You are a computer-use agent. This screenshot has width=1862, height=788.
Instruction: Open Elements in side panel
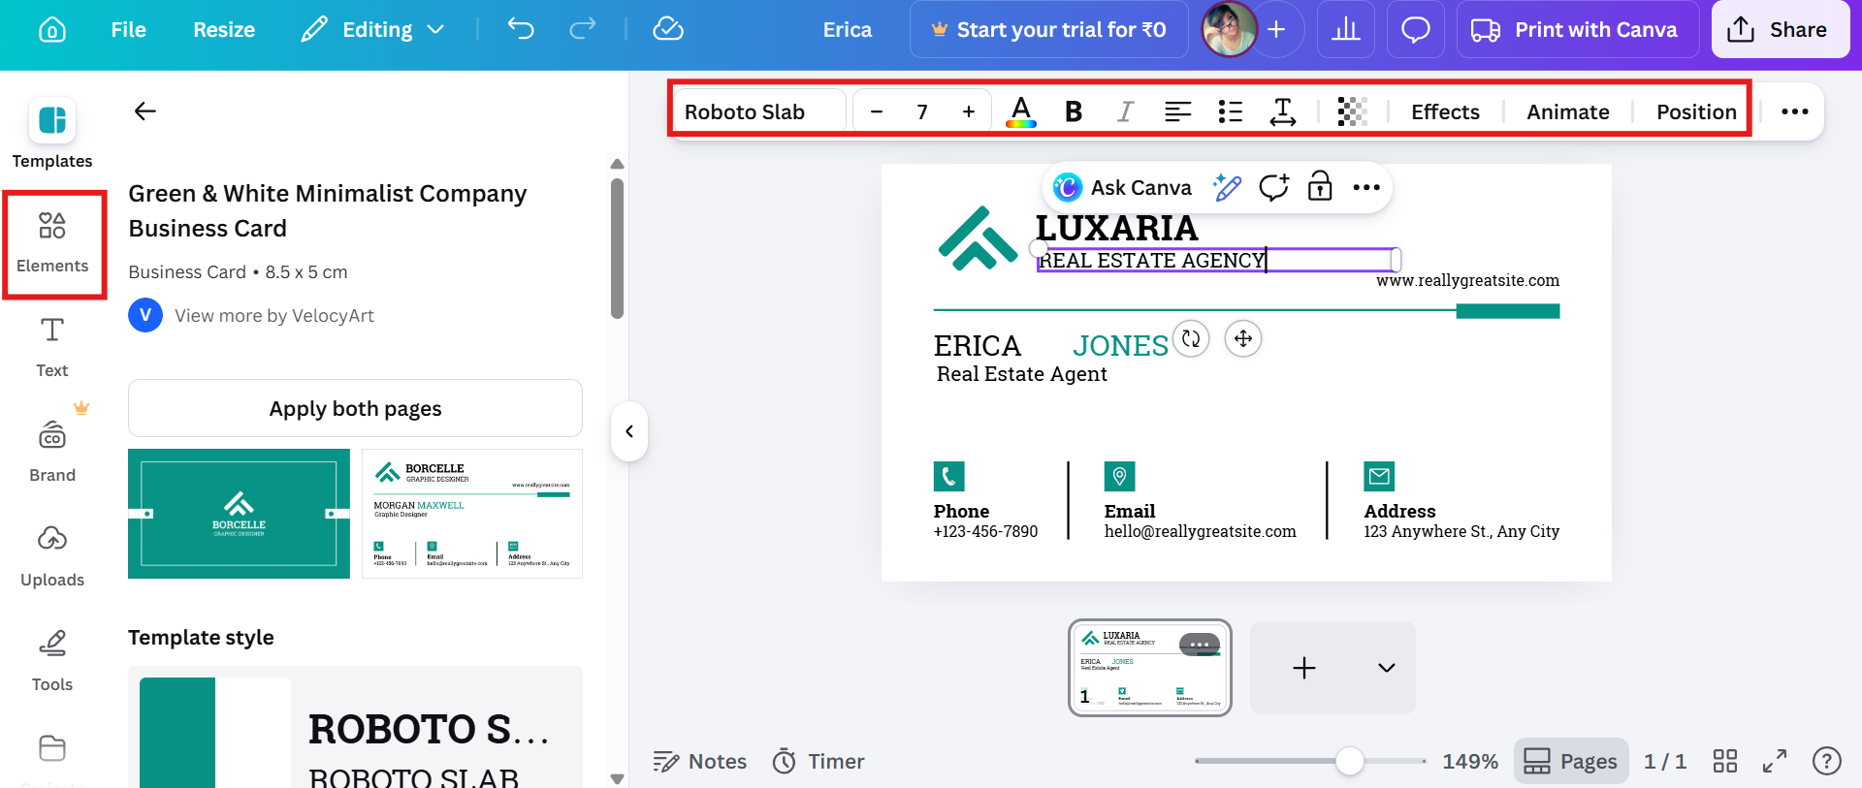(52, 243)
